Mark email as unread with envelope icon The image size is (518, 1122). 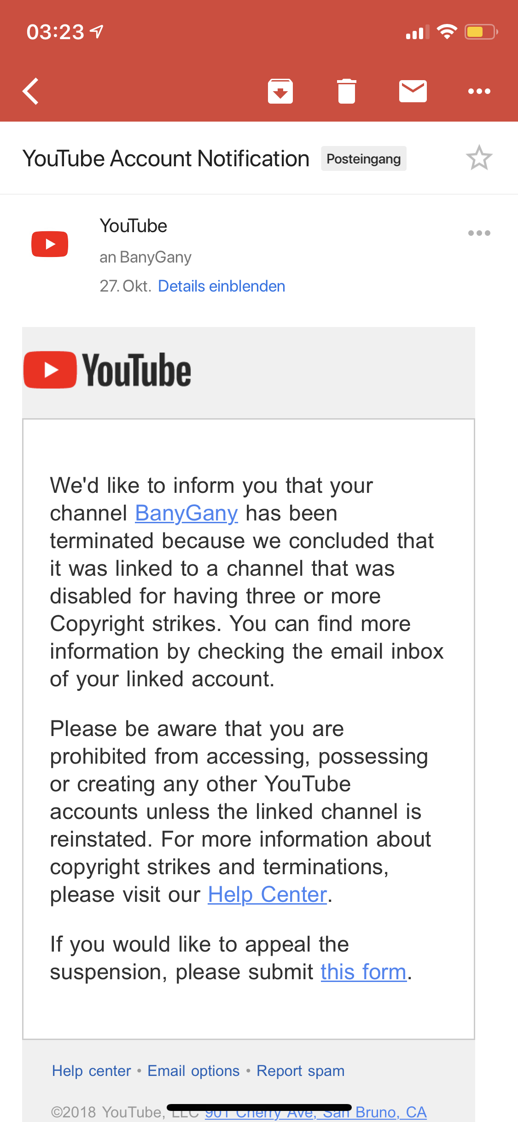(413, 91)
